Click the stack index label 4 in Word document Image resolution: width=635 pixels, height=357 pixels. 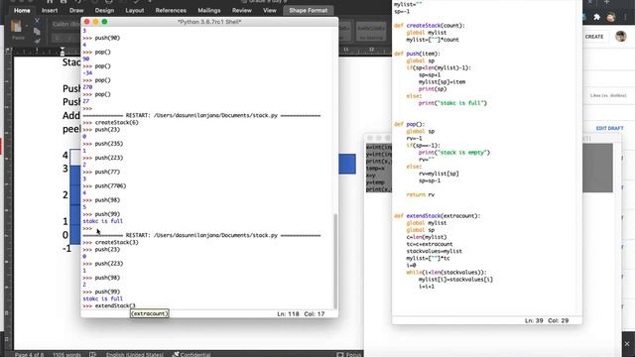(x=65, y=156)
